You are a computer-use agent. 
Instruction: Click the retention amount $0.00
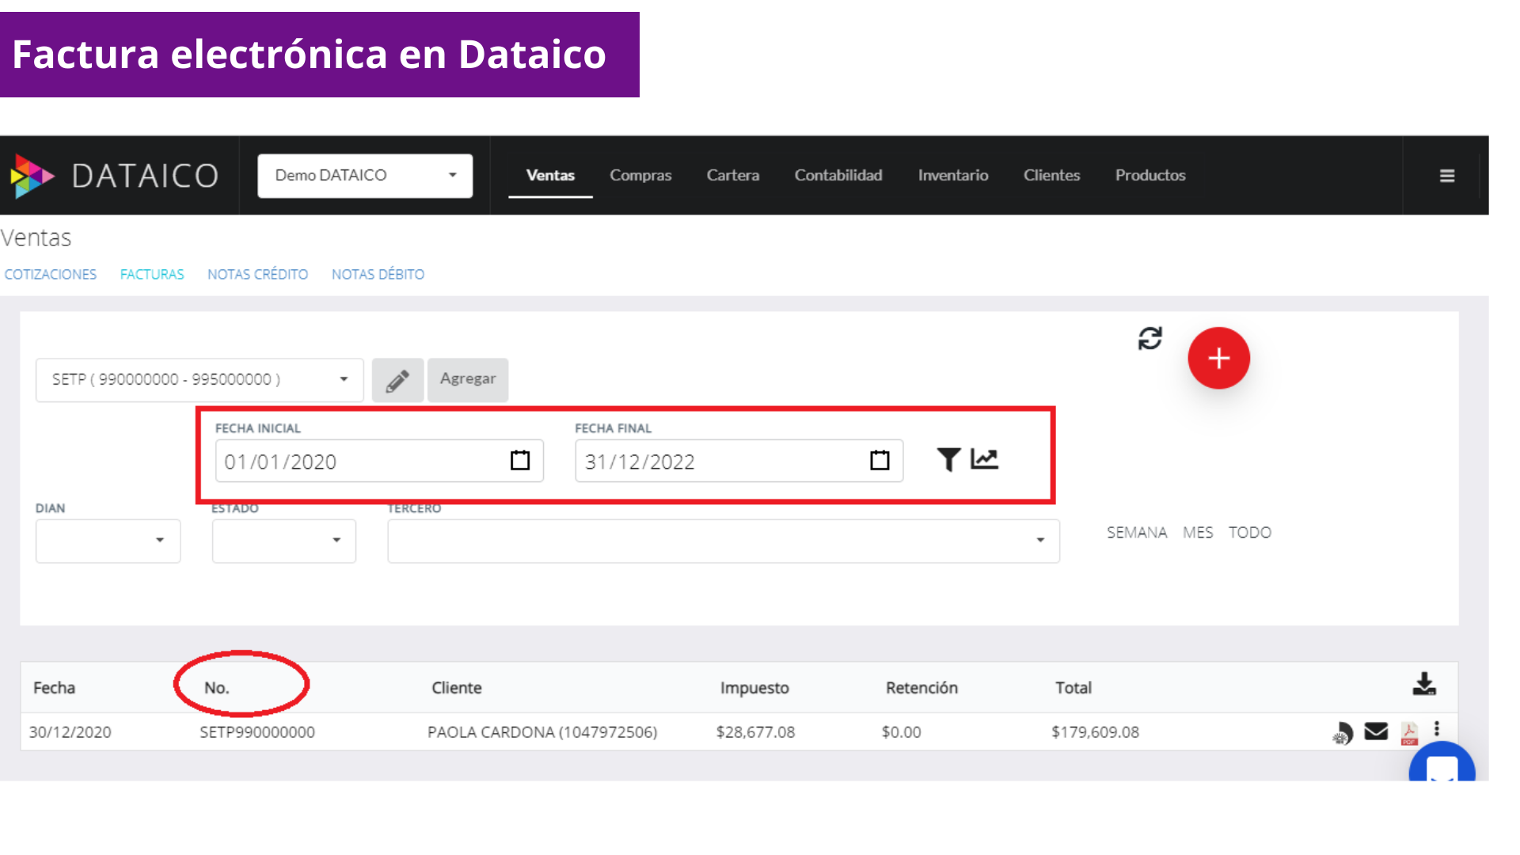click(x=901, y=732)
